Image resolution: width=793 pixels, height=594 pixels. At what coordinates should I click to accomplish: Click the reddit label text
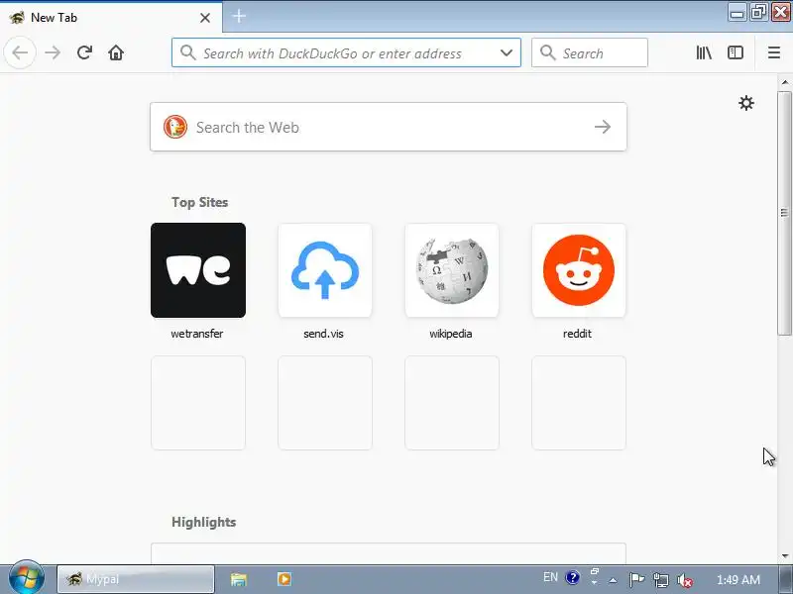click(x=577, y=334)
